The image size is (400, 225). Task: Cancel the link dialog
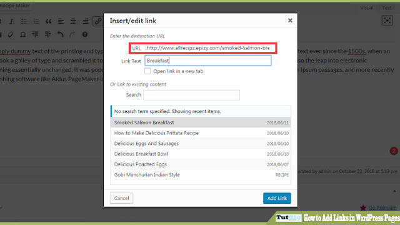pos(121,198)
